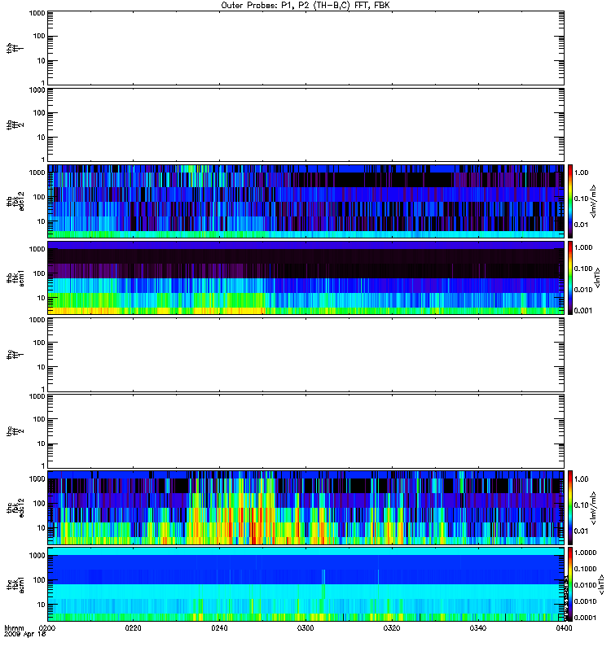Screen dimensions: 611x651
Task: Click the '0.1000' tick on thc scm1 color bar
Action: click(585, 569)
